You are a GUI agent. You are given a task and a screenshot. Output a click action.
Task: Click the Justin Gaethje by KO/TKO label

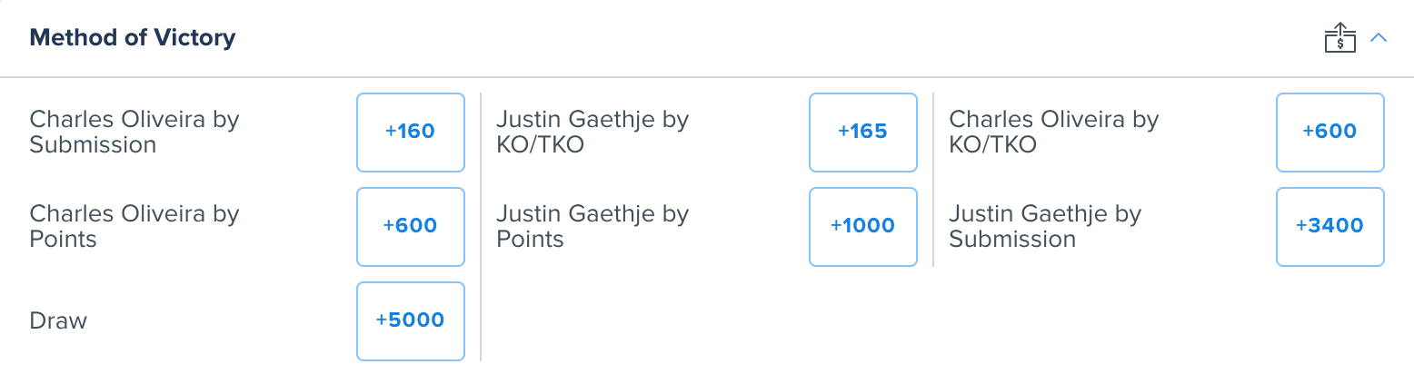click(592, 133)
